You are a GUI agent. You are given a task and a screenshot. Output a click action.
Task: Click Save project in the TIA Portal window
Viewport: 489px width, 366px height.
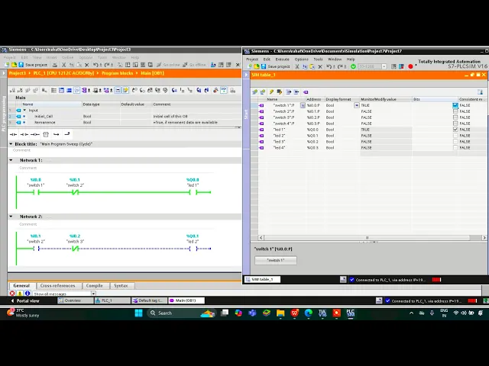[33, 65]
